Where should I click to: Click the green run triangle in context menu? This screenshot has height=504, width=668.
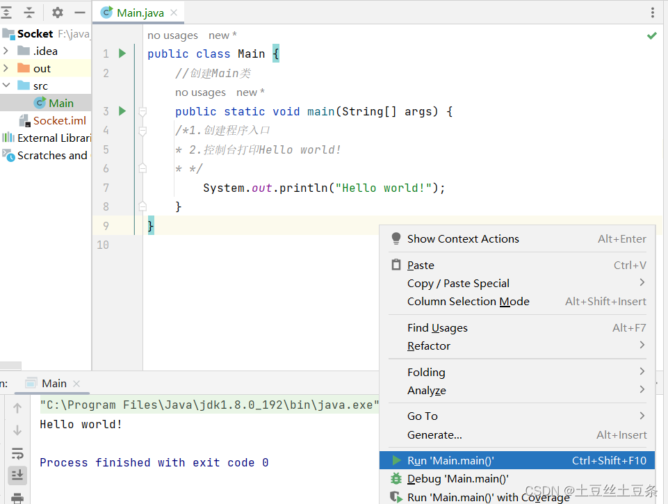(397, 460)
